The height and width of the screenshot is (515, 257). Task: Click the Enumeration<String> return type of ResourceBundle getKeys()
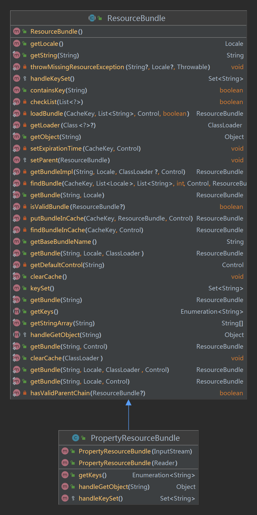click(212, 311)
